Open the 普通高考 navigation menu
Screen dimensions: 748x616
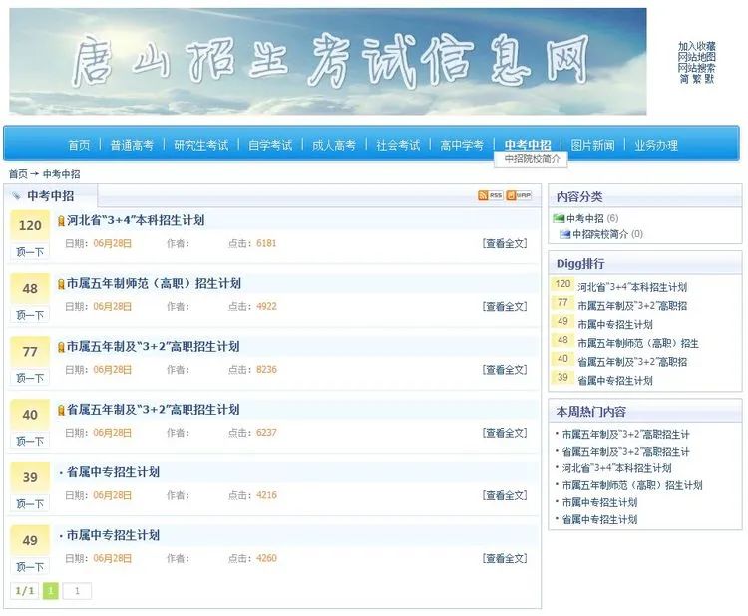132,145
